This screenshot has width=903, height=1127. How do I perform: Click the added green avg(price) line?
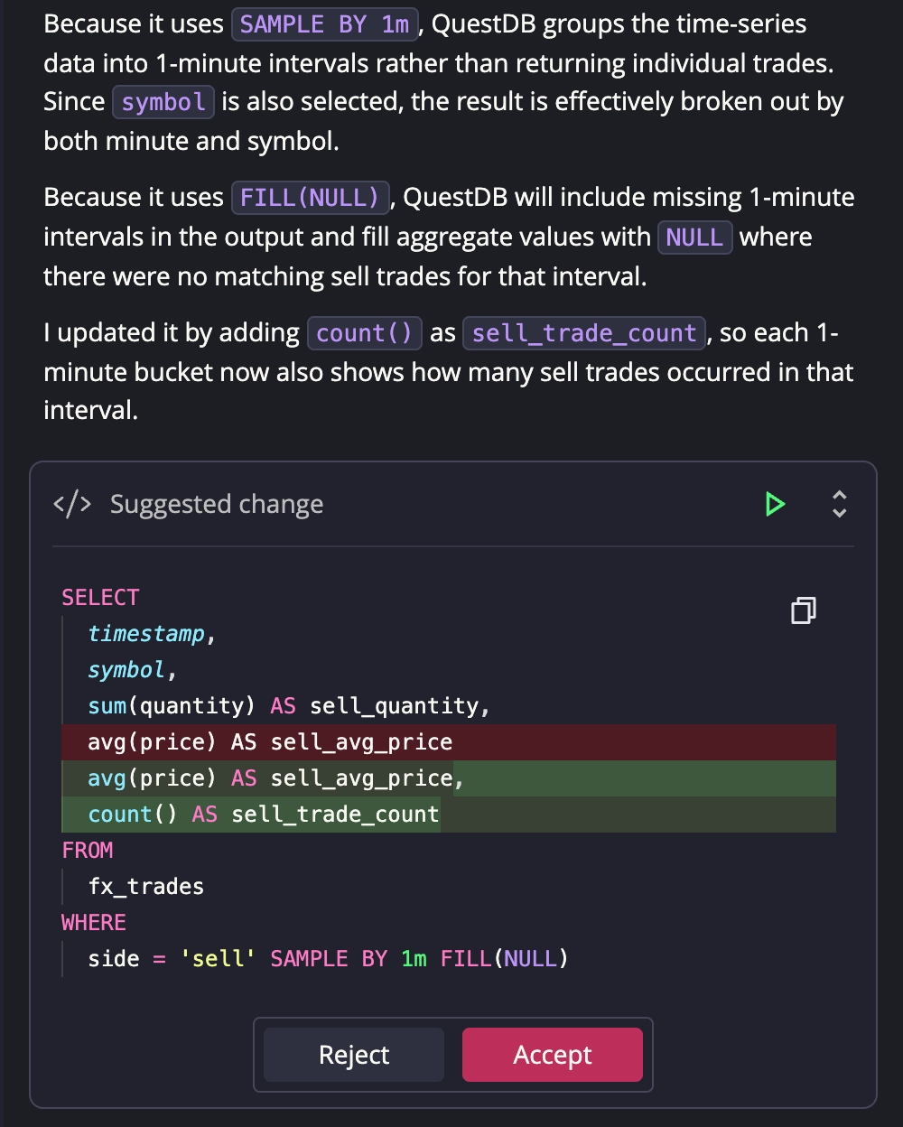point(449,778)
